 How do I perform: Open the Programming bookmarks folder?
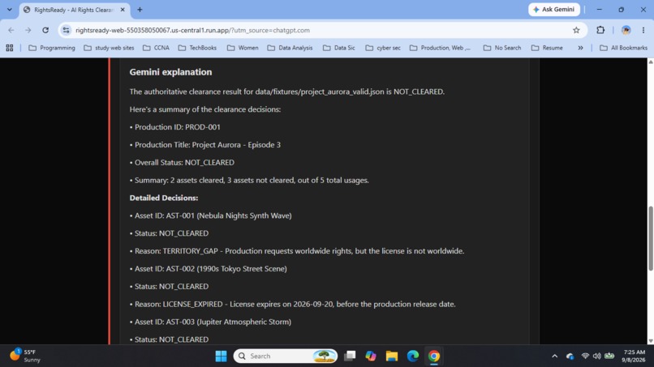(x=52, y=48)
